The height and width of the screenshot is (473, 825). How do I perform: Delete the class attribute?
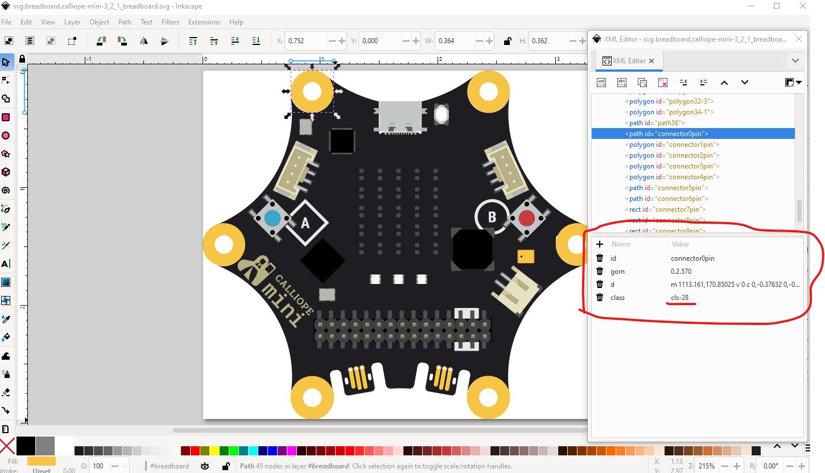click(x=600, y=298)
